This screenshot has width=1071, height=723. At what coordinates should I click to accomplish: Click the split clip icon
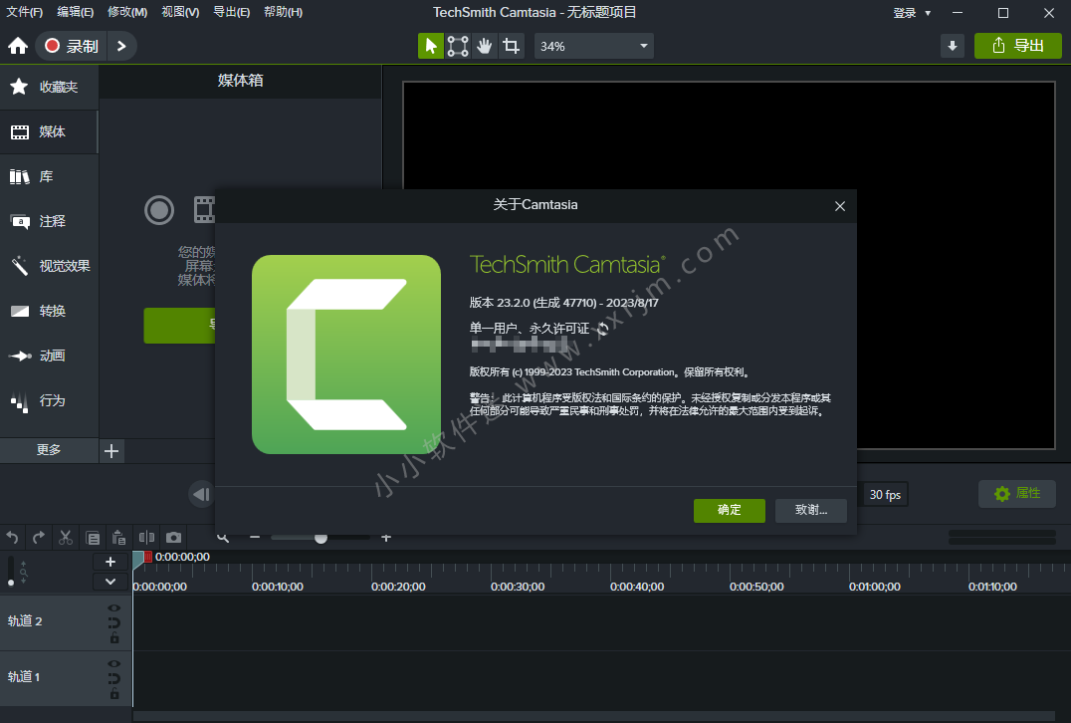coord(146,538)
